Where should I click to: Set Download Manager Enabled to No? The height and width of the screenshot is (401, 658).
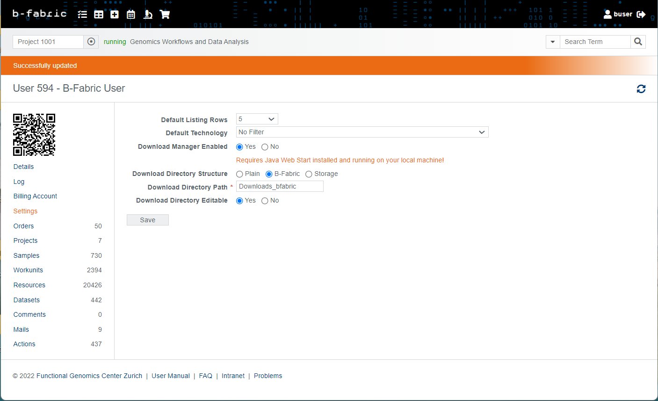(x=265, y=147)
